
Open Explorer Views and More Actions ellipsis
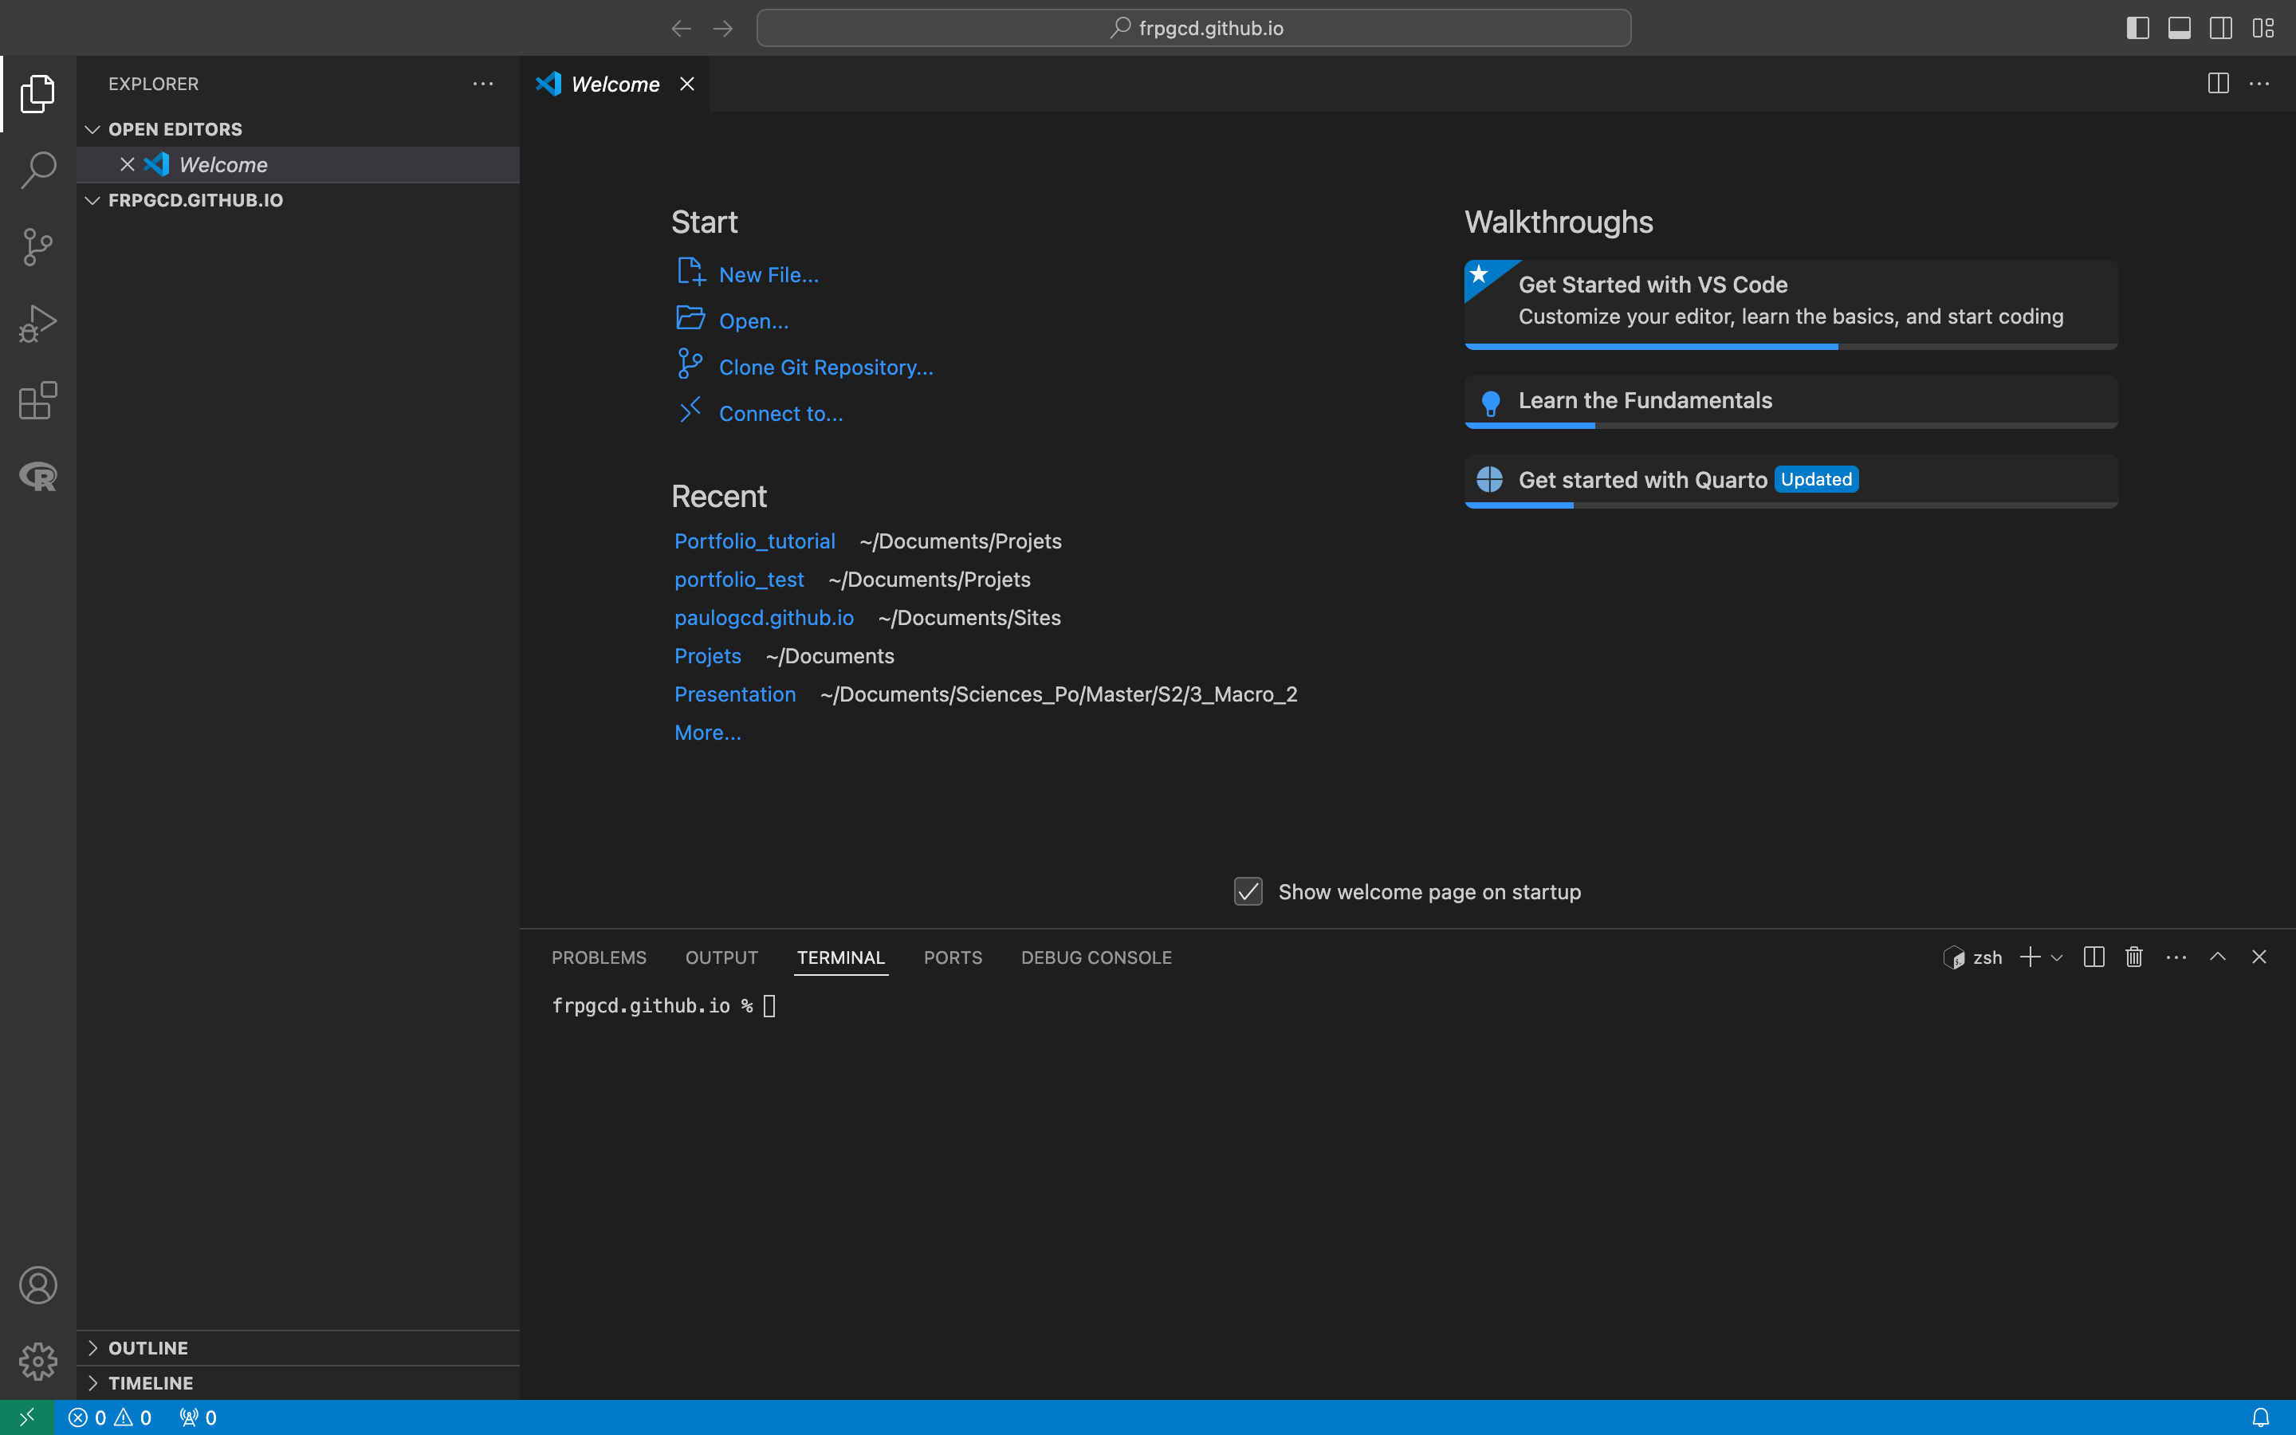point(483,84)
